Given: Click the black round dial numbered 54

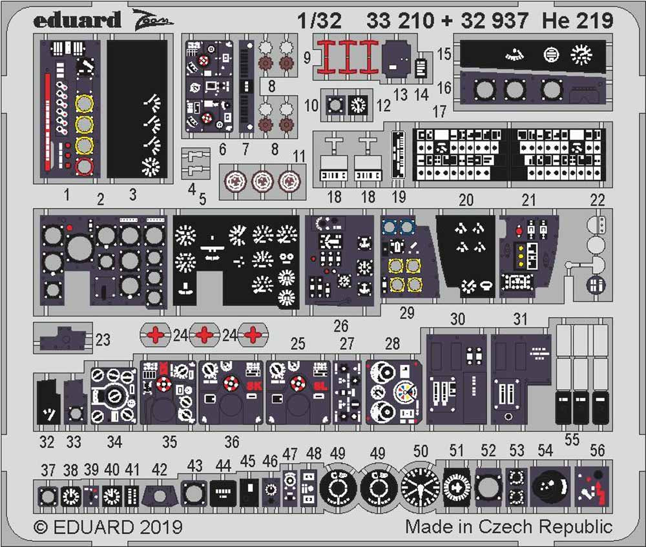Looking at the screenshot, I should coord(549,487).
